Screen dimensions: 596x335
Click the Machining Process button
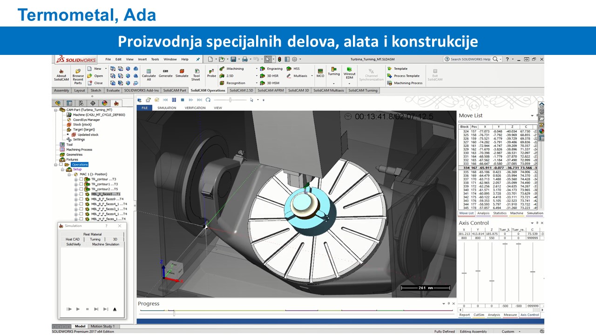point(408,83)
